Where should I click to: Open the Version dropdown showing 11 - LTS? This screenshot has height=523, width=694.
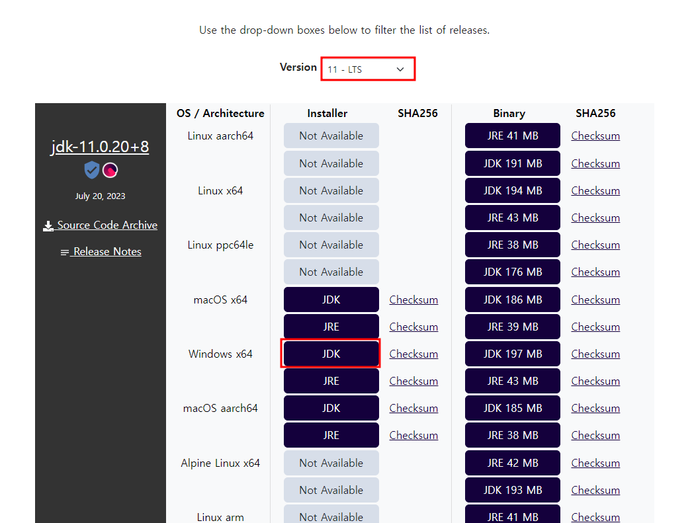click(x=368, y=69)
